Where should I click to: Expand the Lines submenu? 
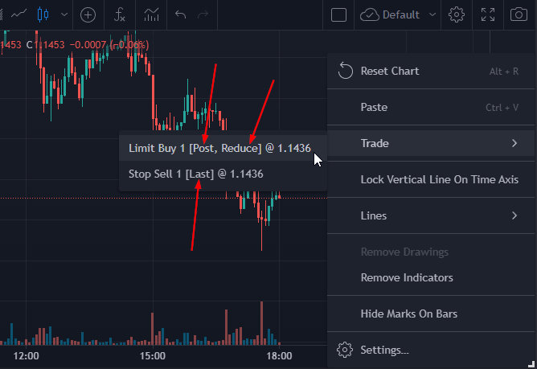pyautogui.click(x=431, y=215)
